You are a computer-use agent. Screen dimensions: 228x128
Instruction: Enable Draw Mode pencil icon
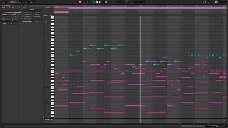pyautogui.click(x=203, y=2)
